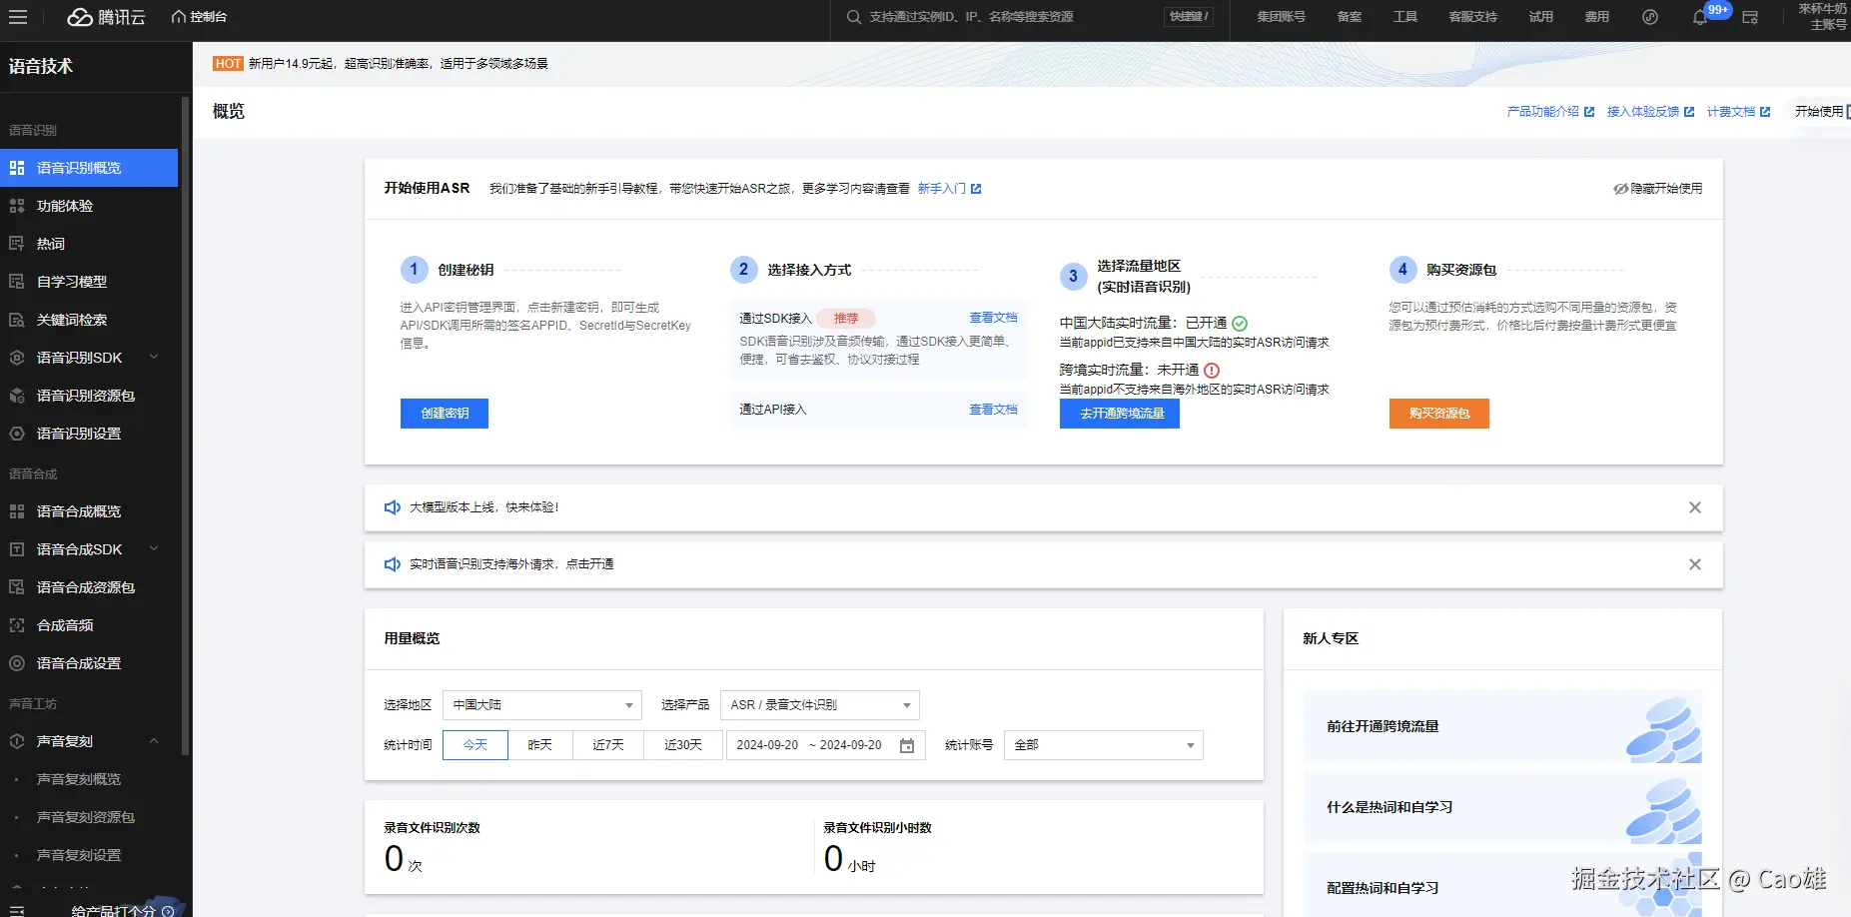Hide the 开始使用 guide panel
Viewport: 1851px width, 917px height.
1658,189
